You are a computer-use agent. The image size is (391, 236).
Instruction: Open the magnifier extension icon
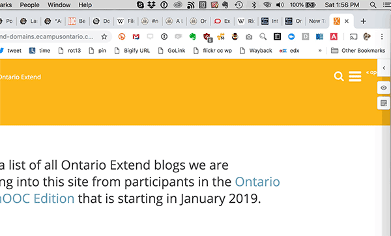coord(263,37)
